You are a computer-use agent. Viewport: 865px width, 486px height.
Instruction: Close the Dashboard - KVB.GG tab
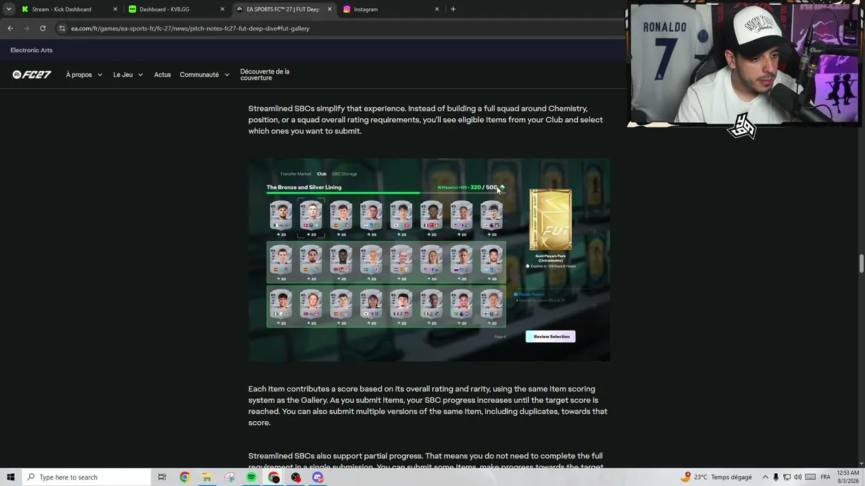tap(222, 9)
